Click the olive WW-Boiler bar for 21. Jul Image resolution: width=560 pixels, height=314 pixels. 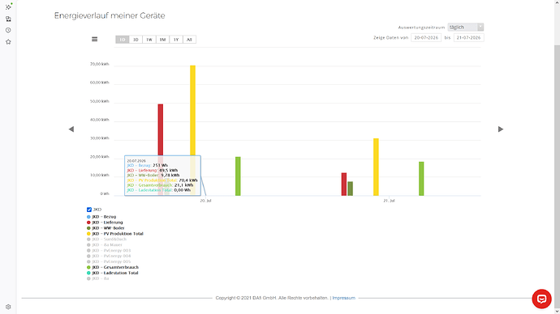click(351, 189)
